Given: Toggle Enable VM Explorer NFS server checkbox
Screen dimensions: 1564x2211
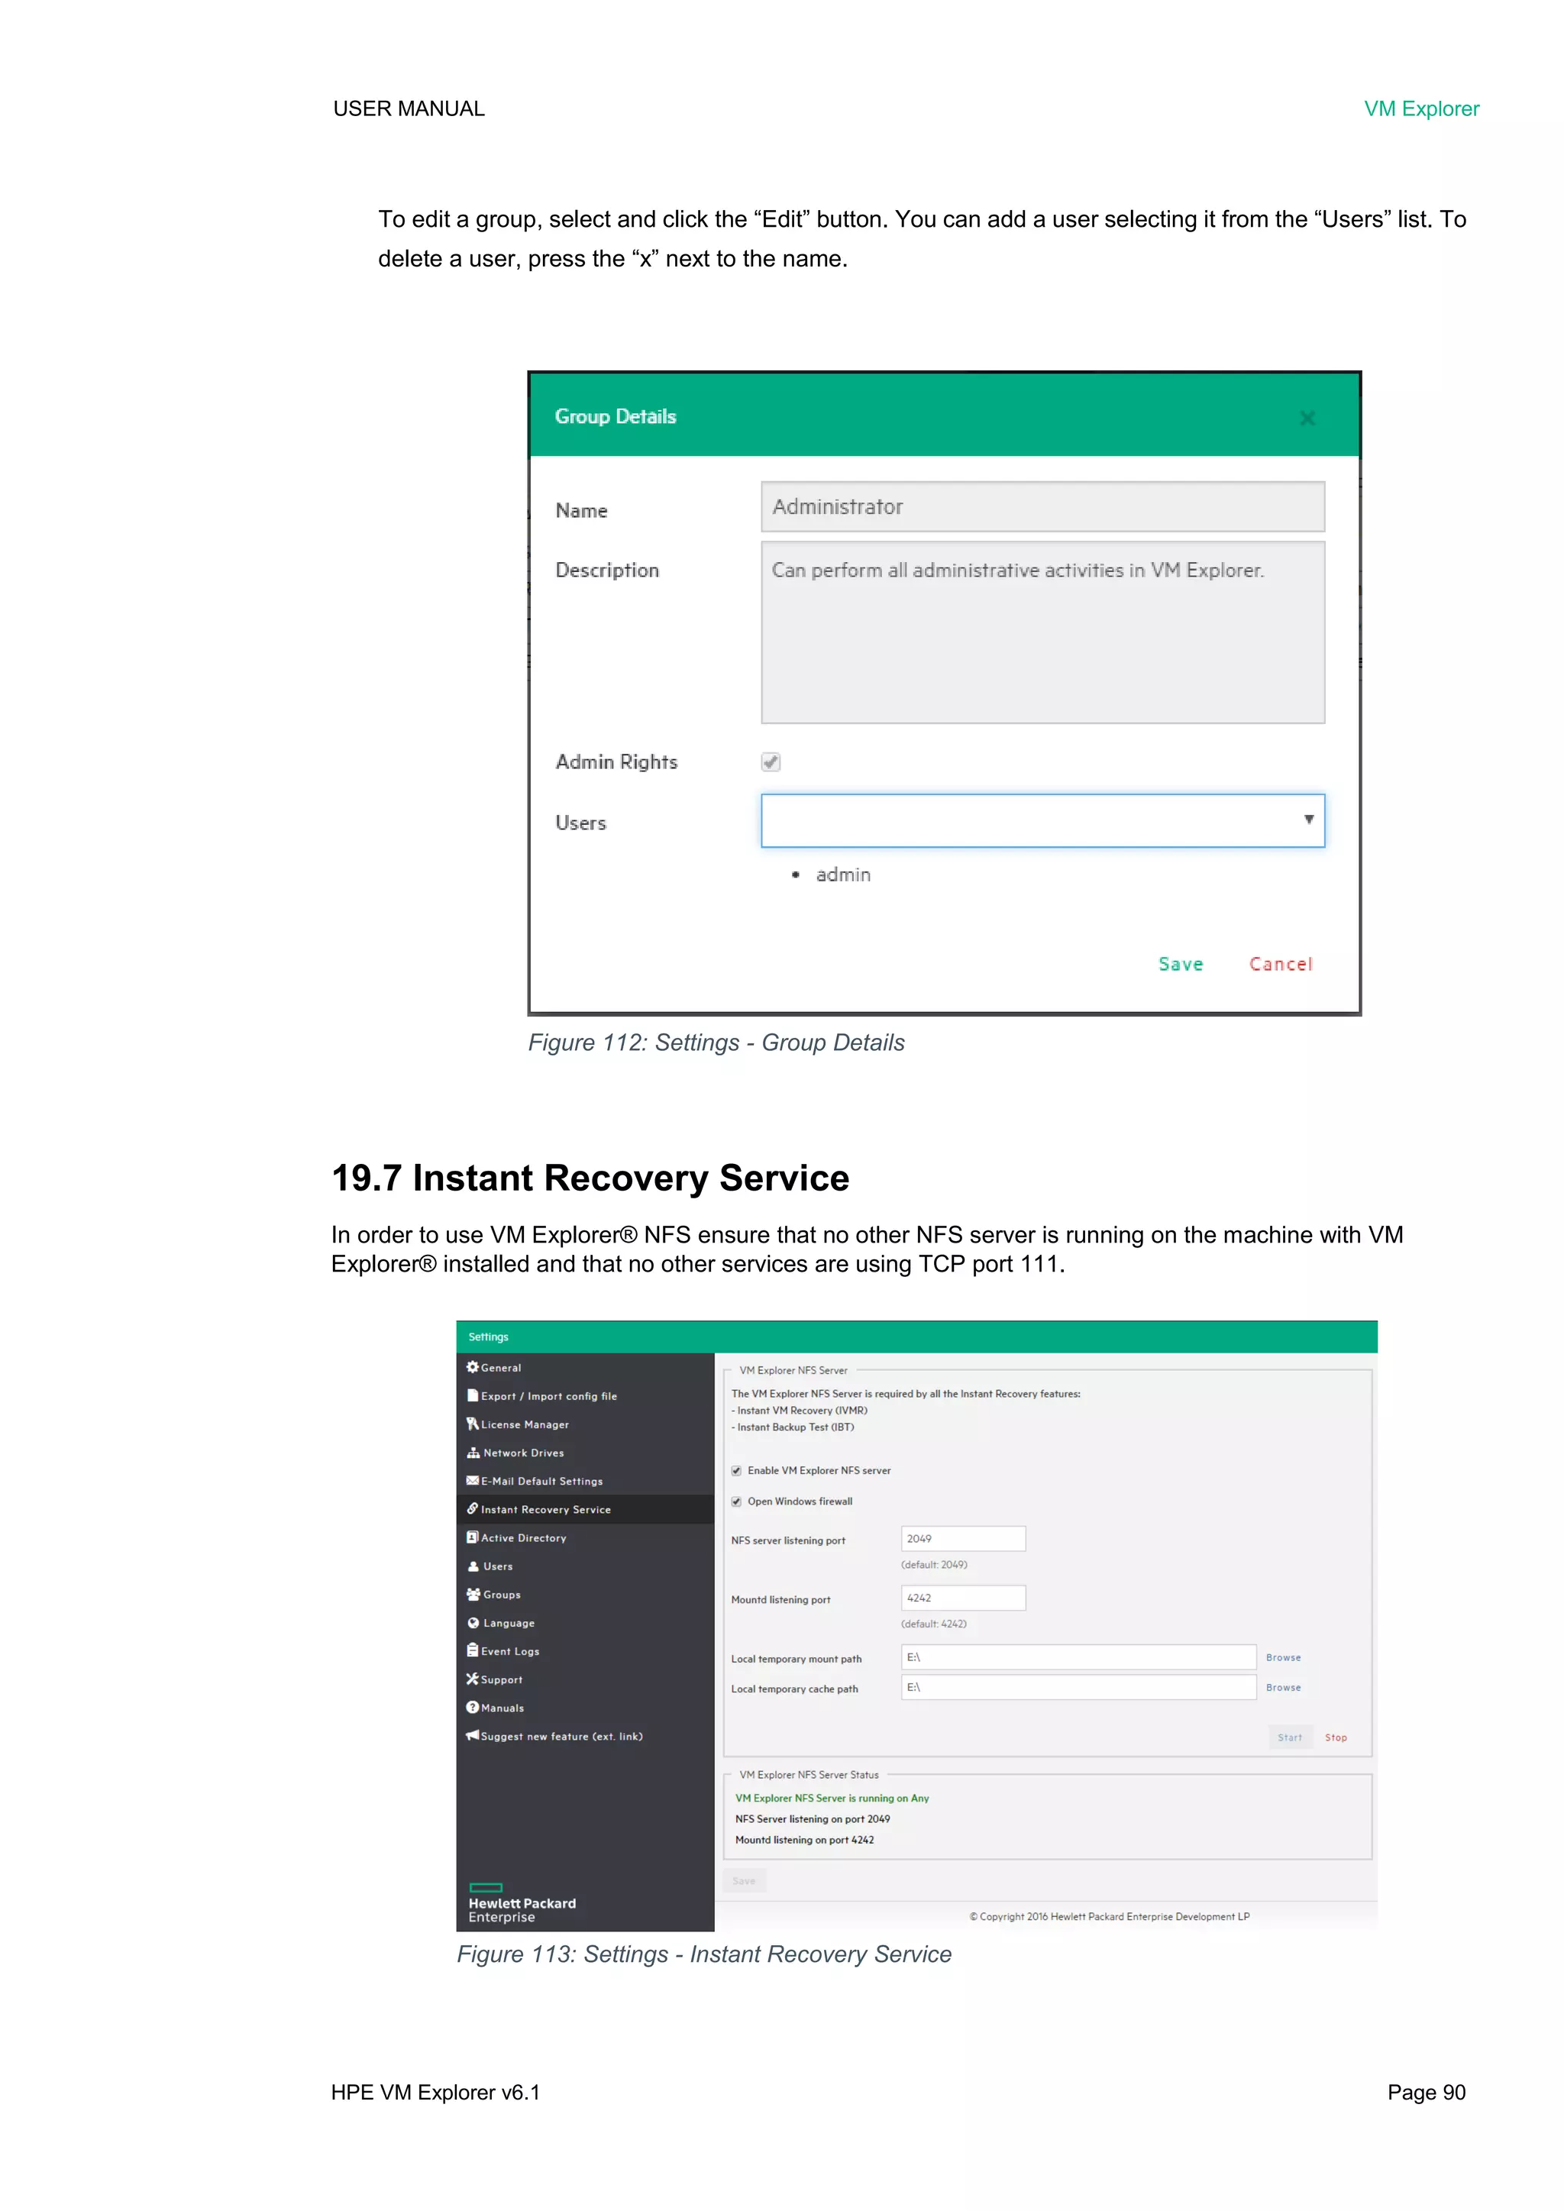Looking at the screenshot, I should pos(735,1470).
